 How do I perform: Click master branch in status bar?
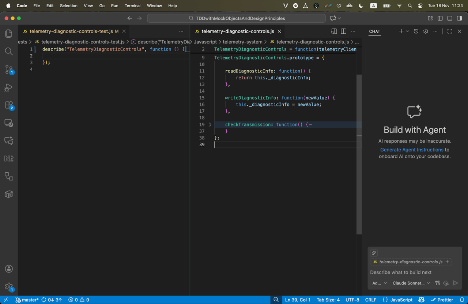(27, 300)
